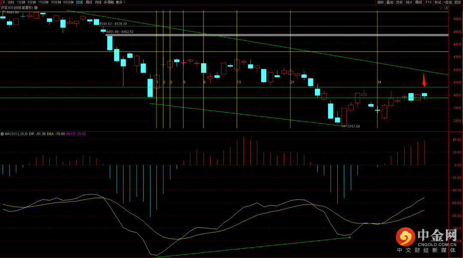Image resolution: width=463 pixels, height=258 pixels.
Task: Click the candlestick under the red arrow
Action: tap(424, 95)
